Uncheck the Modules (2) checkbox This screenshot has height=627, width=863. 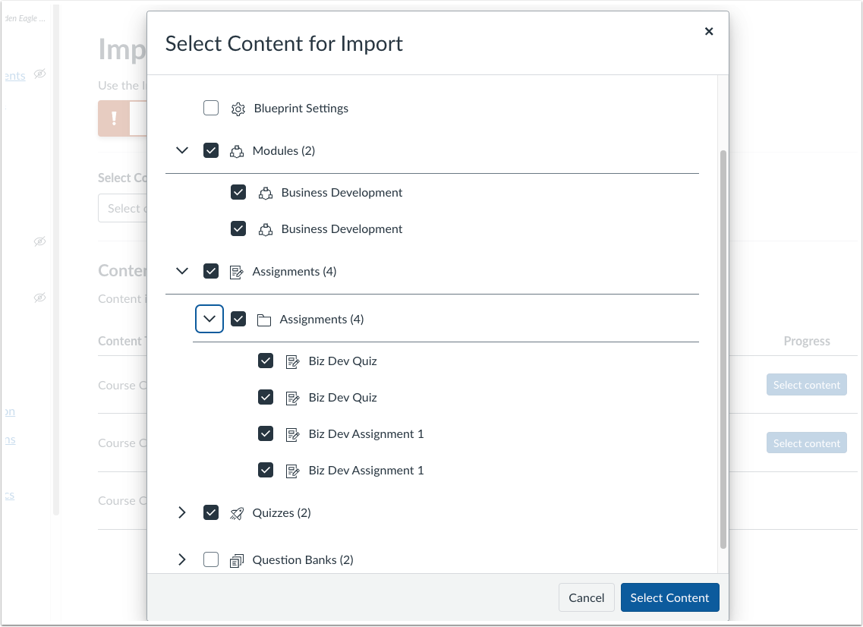(x=211, y=150)
